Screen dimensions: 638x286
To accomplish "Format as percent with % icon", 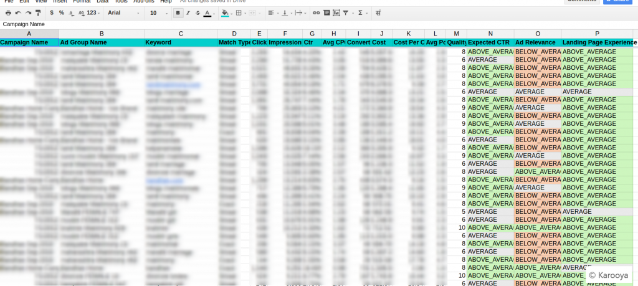I will click(x=62, y=13).
